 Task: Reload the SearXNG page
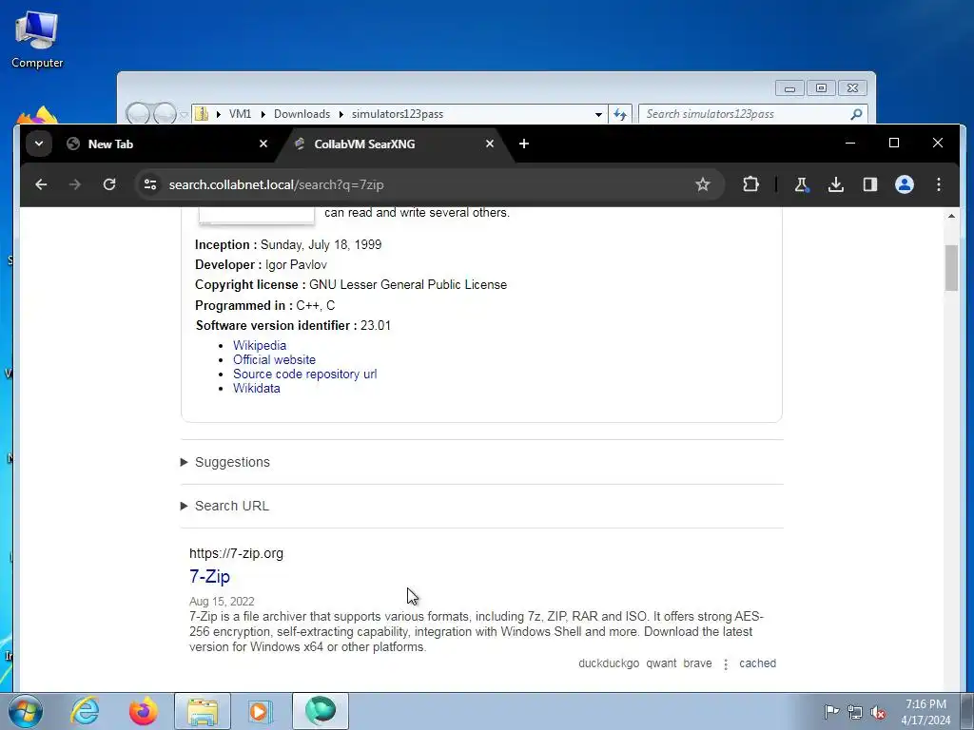109,184
